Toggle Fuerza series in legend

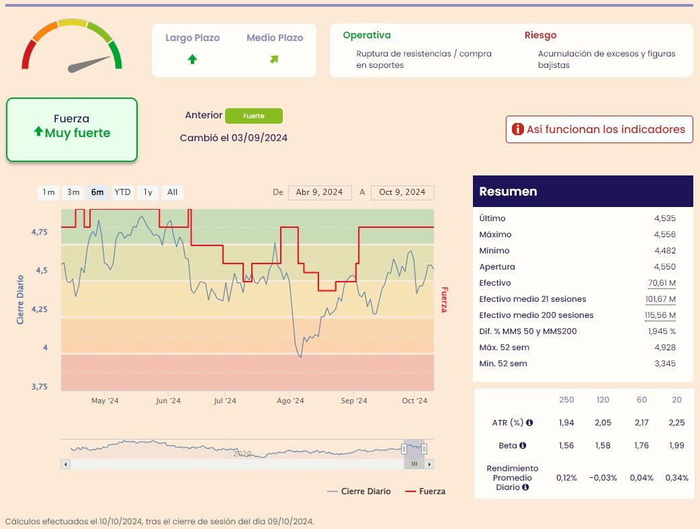point(425,491)
